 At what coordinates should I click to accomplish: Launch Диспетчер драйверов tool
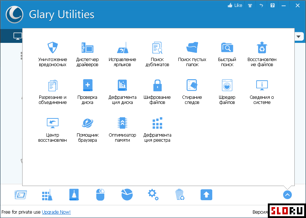point(88,54)
